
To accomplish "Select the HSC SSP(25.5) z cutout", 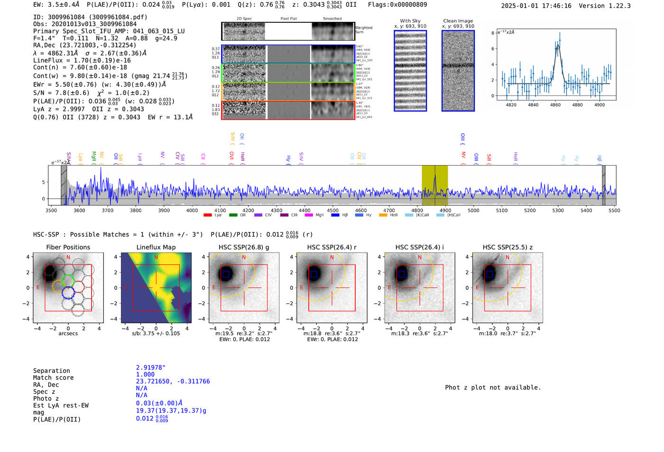I will pyautogui.click(x=507, y=288).
